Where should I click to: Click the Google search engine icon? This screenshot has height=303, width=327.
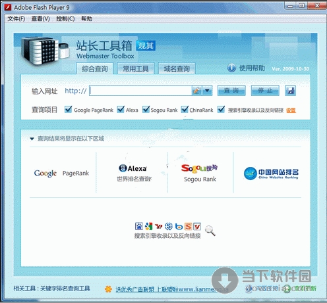coord(148,226)
